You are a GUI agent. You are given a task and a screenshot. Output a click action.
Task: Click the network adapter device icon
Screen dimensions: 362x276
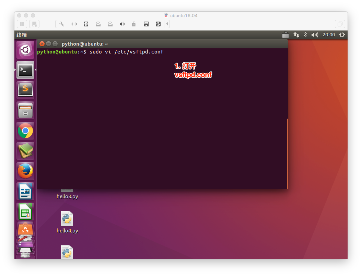pyautogui.click(x=74, y=24)
